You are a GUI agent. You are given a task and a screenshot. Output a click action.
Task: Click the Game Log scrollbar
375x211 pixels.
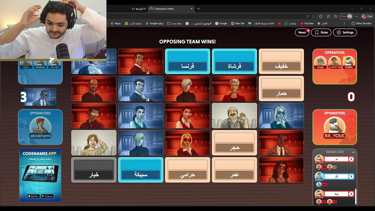356,196
